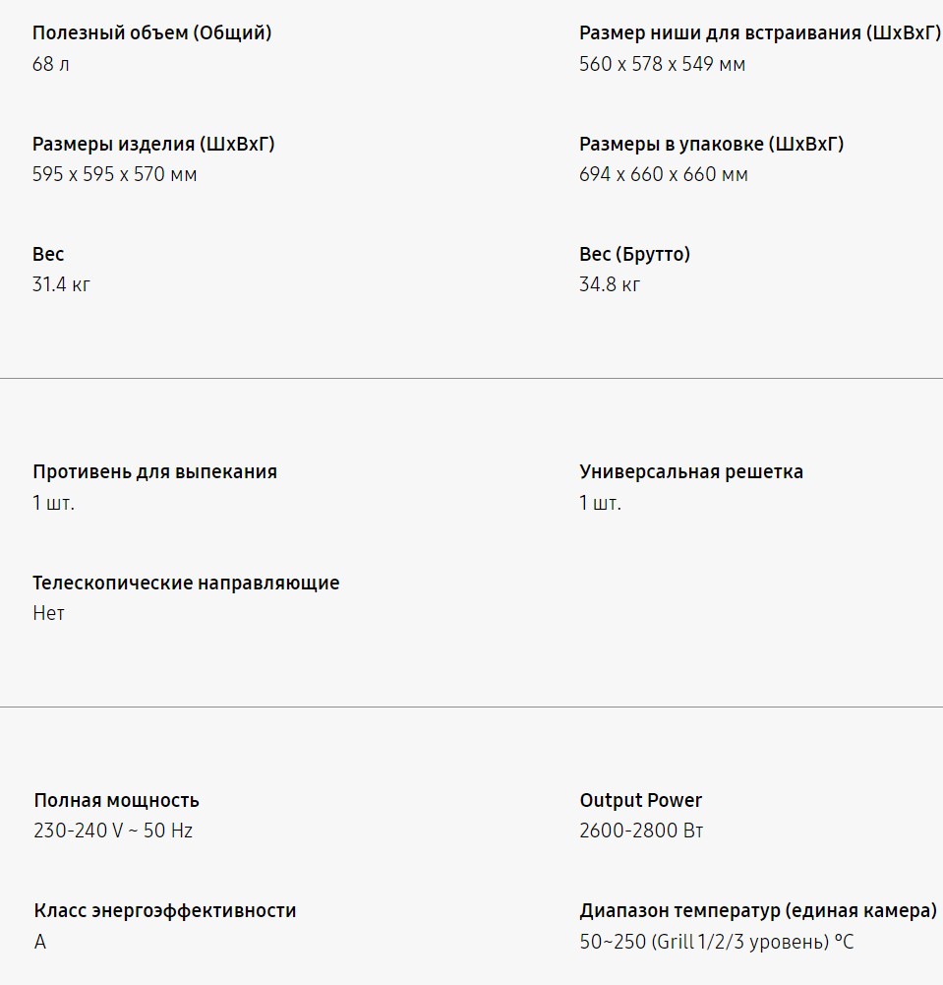Click the "Универсальная решетка" label
Screen dimensions: 943x985
click(x=690, y=471)
